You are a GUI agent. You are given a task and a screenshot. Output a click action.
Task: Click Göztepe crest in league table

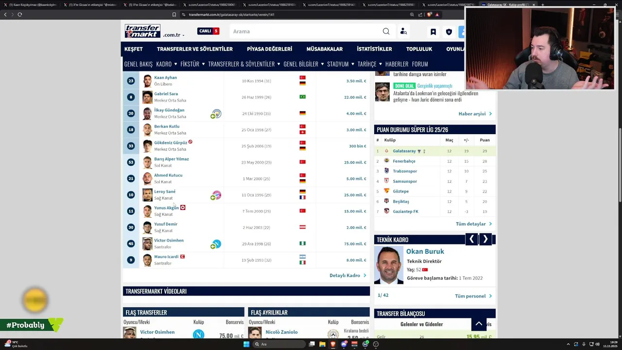pos(387,191)
